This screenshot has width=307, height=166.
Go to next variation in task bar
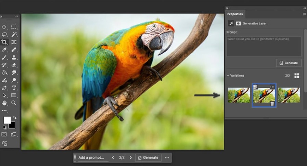pyautogui.click(x=130, y=158)
